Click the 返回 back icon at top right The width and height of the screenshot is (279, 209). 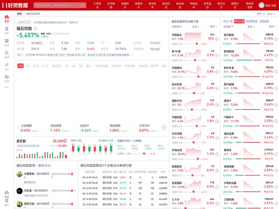point(274,14)
